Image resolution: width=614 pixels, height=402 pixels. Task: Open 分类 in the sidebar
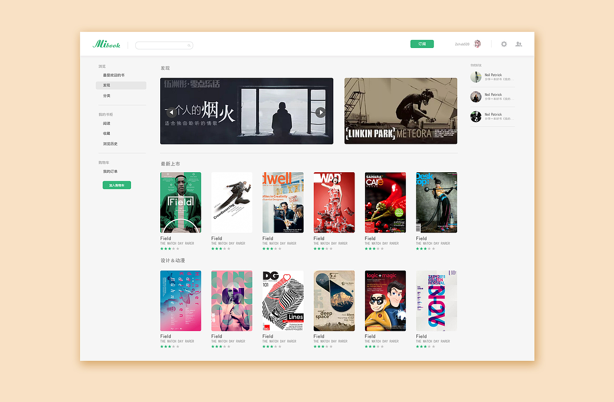click(x=106, y=96)
